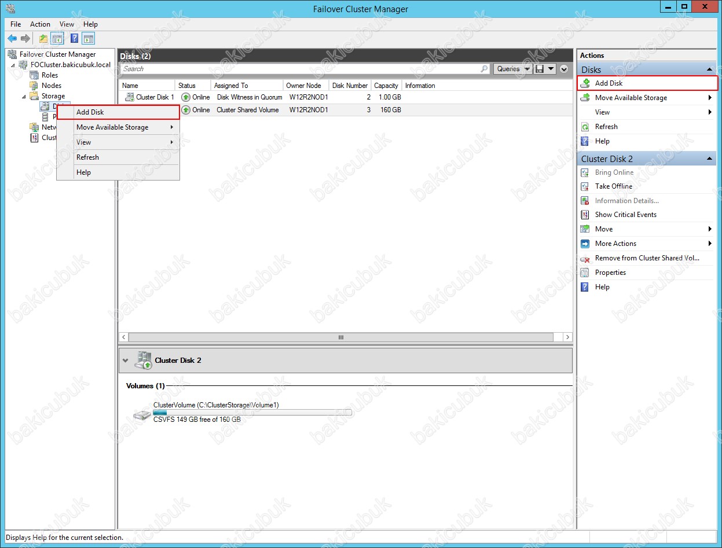Image resolution: width=722 pixels, height=548 pixels.
Task: Click the Remove from Cluster Shared Volumes icon
Action: point(585,258)
